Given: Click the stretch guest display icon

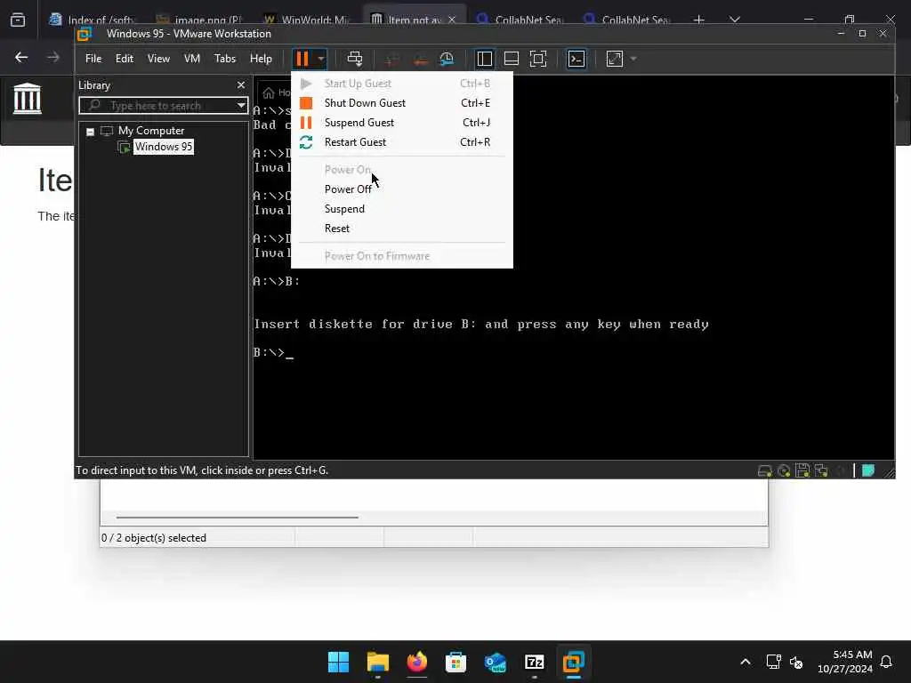Looking at the screenshot, I should pyautogui.click(x=614, y=59).
